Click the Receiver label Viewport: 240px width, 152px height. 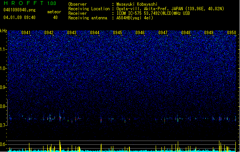(77, 13)
